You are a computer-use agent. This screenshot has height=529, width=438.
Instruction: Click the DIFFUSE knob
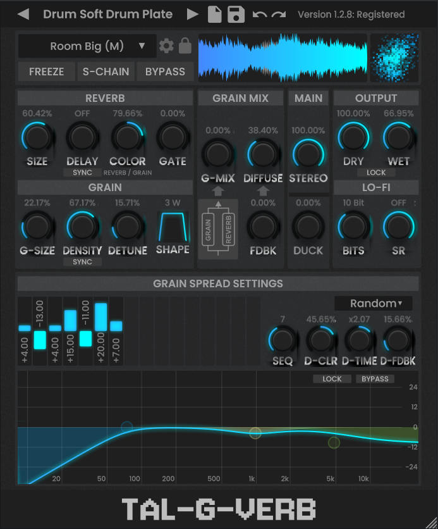[x=263, y=154]
